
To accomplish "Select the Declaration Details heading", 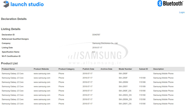I will pyautogui.click(x=14, y=19).
